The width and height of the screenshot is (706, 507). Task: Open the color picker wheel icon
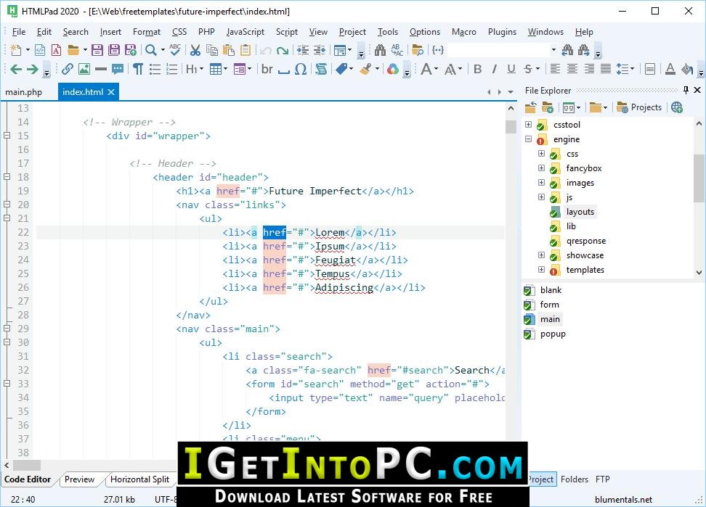[393, 69]
